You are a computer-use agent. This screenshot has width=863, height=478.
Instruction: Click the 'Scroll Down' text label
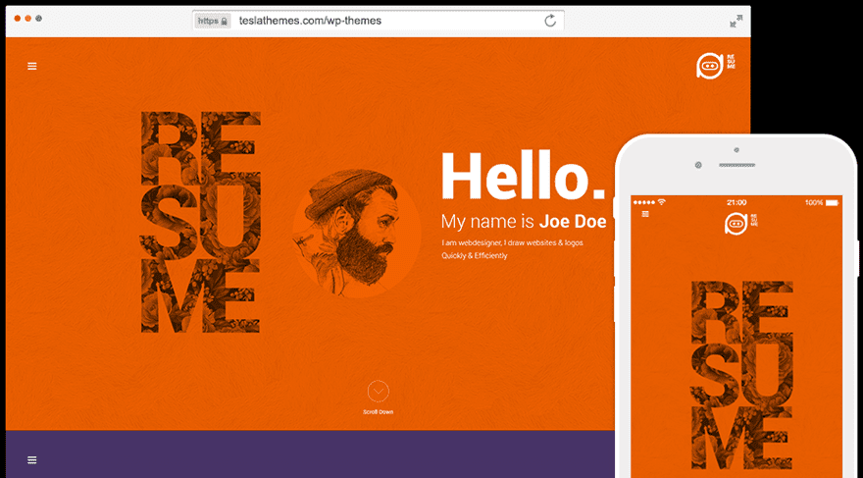coord(379,411)
